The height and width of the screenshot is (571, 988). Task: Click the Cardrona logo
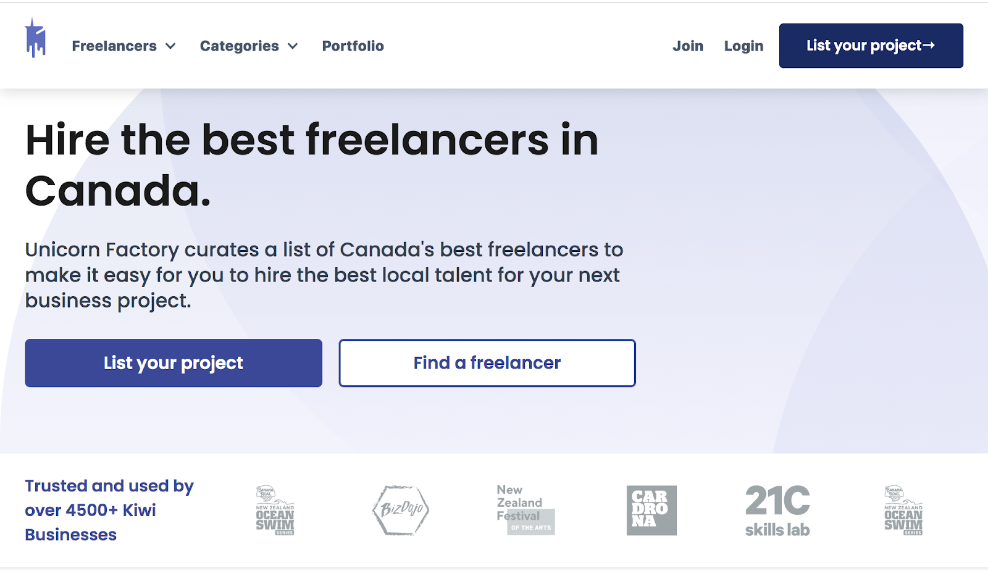[x=651, y=510]
